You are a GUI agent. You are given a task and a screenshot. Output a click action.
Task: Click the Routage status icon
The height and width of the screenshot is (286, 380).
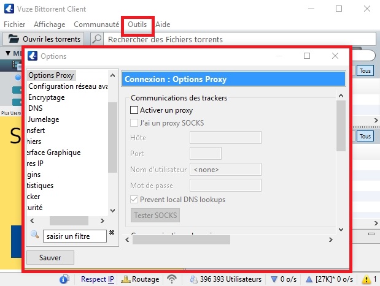pos(125,279)
